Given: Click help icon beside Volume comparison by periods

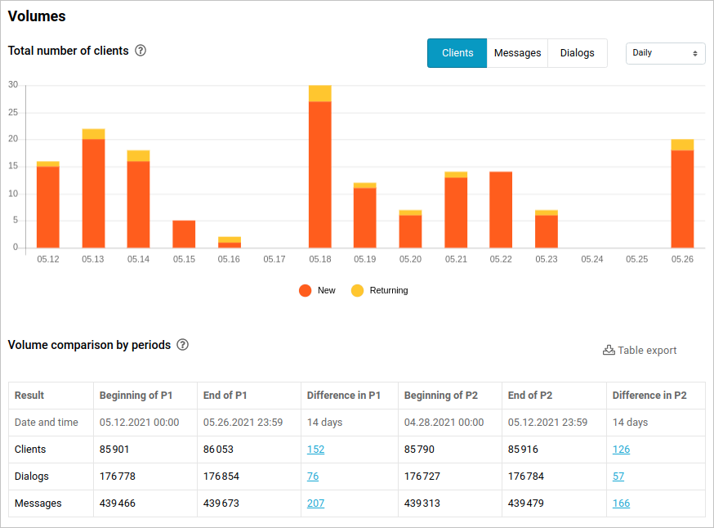Looking at the screenshot, I should pos(183,345).
